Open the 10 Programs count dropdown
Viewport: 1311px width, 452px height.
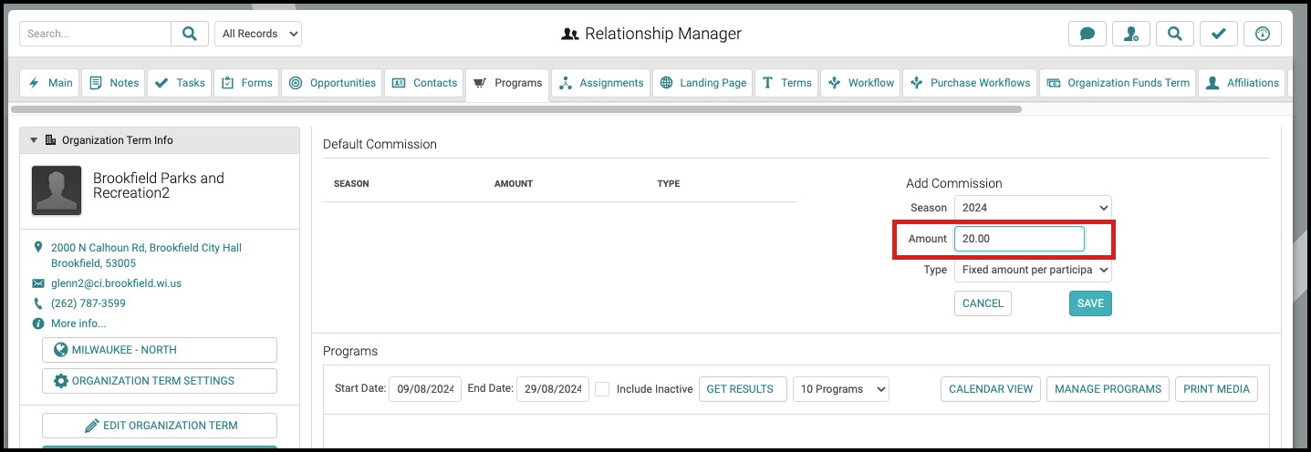pyautogui.click(x=841, y=389)
